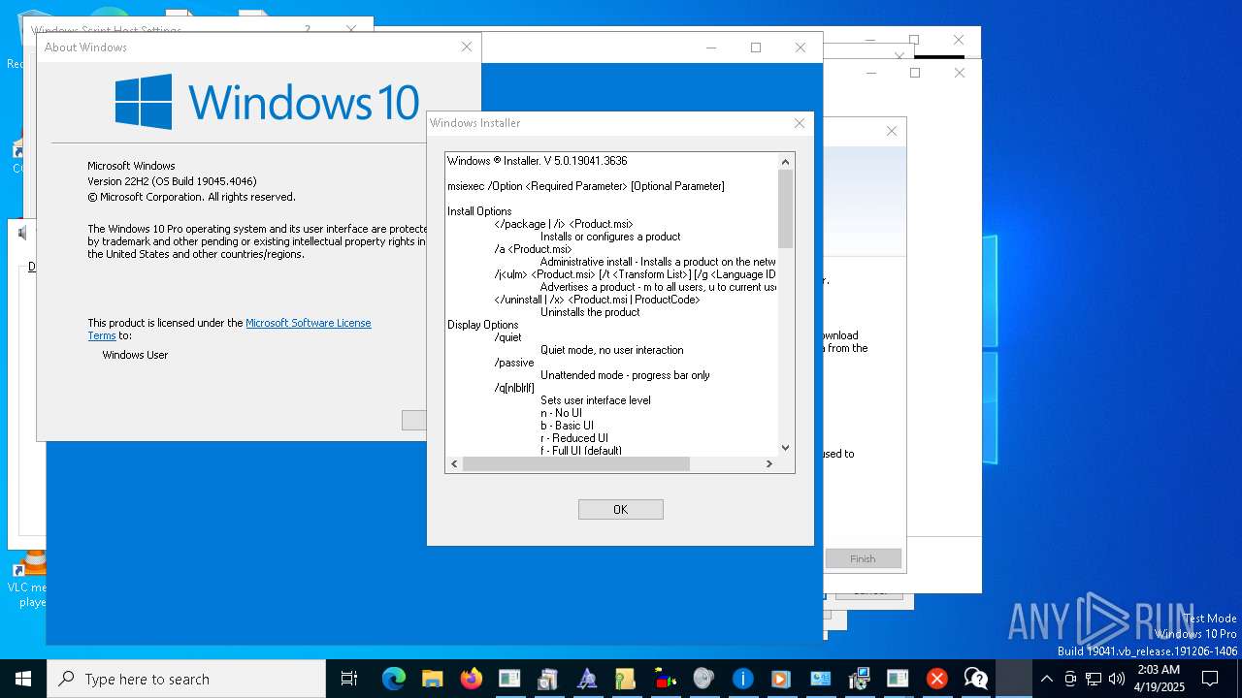Open Microsoft Edge from the taskbar
Screen dimensions: 1242x698
pyautogui.click(x=393, y=679)
